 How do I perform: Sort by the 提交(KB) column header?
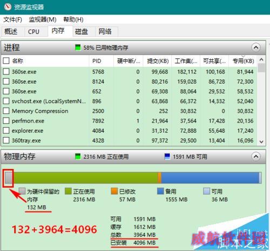click(158, 61)
